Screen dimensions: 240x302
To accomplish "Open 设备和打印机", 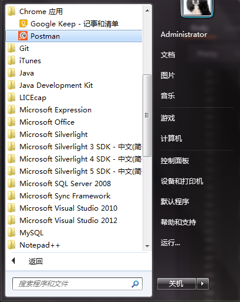I will pos(182,181).
